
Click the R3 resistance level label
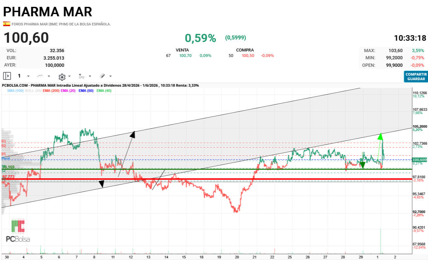point(4,141)
